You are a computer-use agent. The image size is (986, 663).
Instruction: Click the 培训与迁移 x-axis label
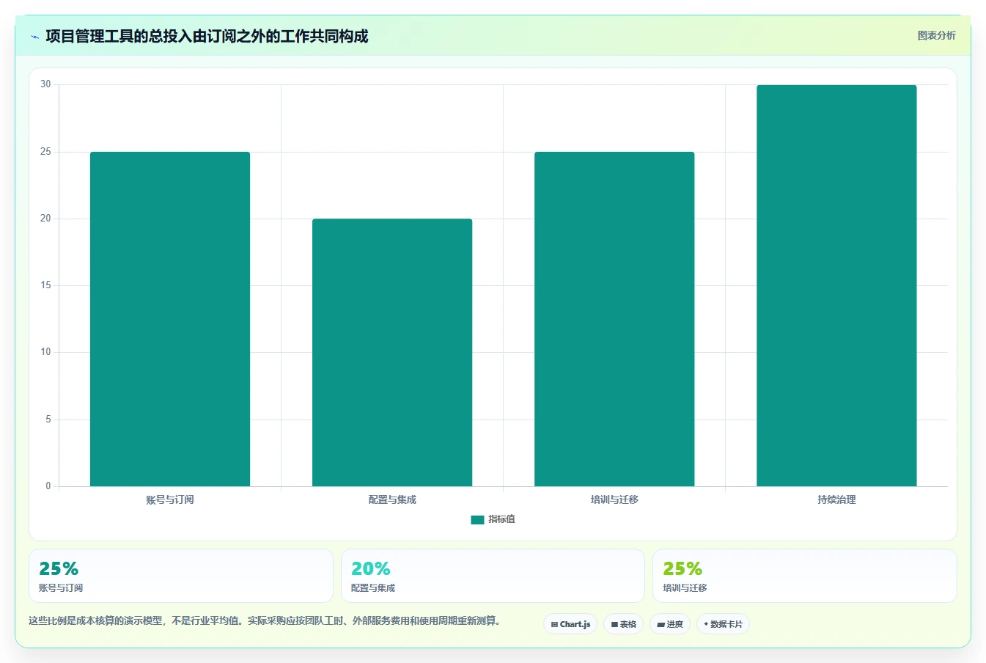pos(614,499)
